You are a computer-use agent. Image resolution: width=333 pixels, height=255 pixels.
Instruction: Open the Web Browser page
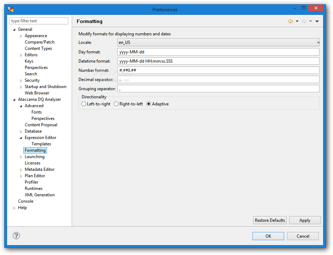point(37,93)
